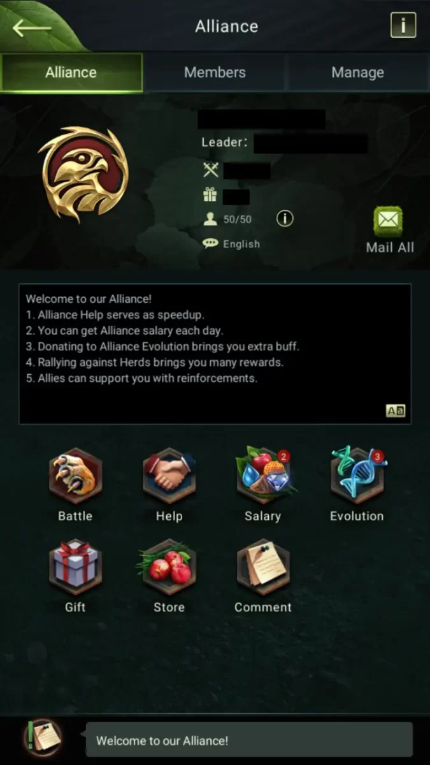430x765 pixels.
Task: Switch to the Manage tab
Action: click(x=357, y=72)
